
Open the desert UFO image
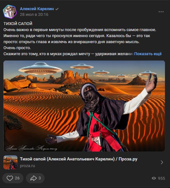pos(84,106)
